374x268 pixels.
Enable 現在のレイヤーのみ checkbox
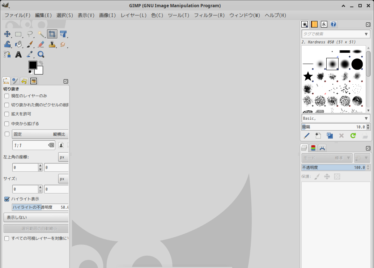(7, 96)
